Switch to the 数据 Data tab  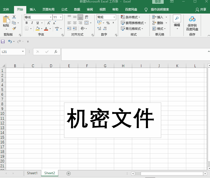(x=77, y=9)
